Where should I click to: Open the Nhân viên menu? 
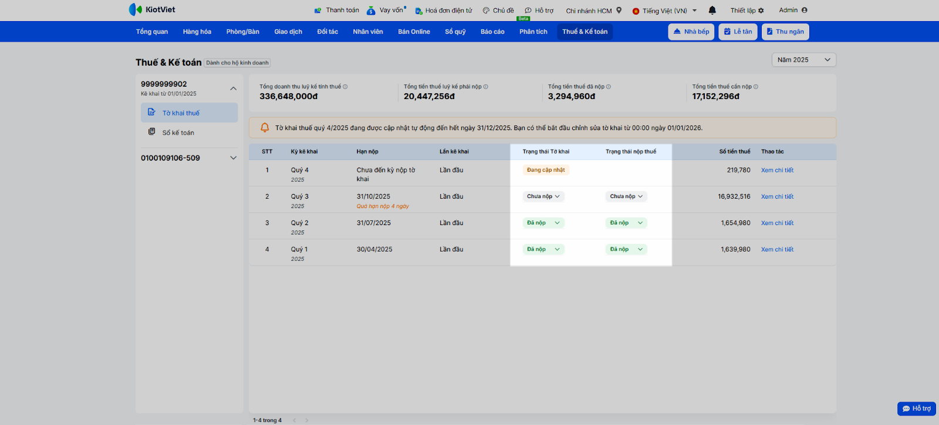[368, 32]
